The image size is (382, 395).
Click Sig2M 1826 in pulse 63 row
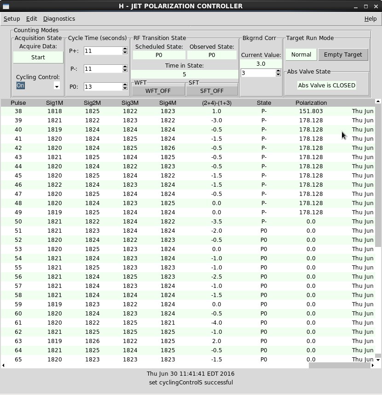point(93,341)
